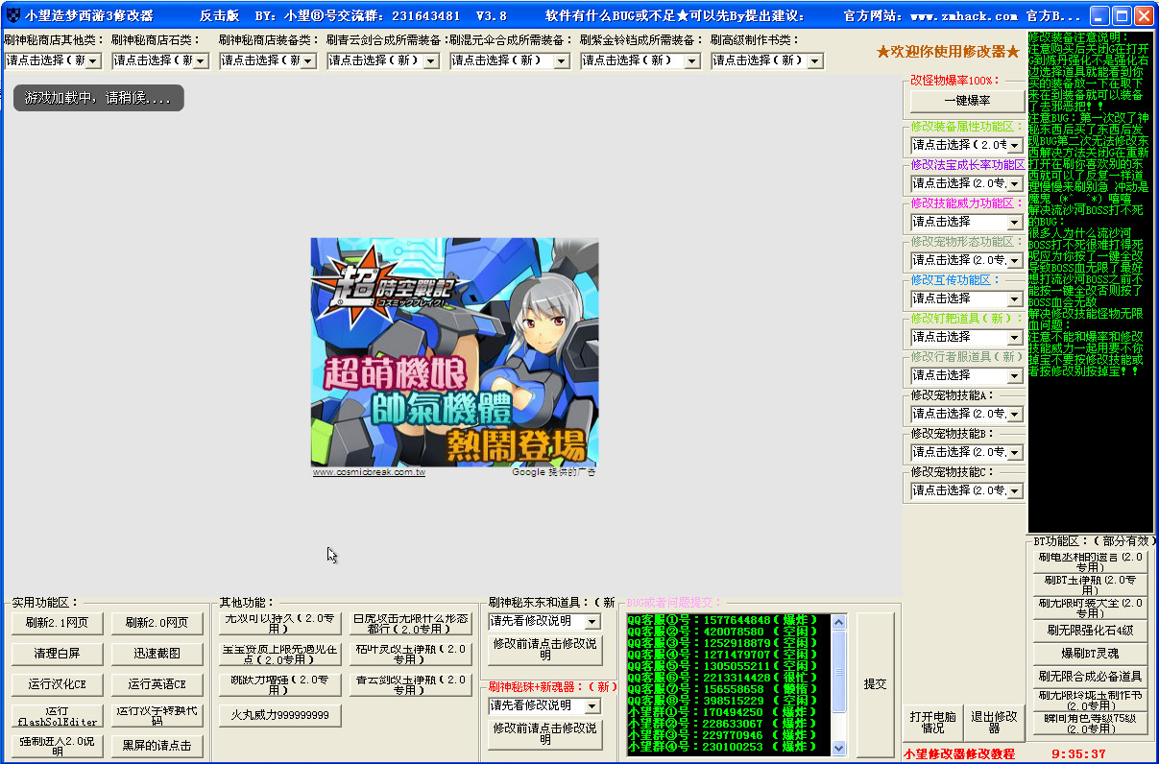This screenshot has width=1159, height=764.
Task: Select the QQ客服⑥号 2213314428 row
Action: click(x=722, y=678)
